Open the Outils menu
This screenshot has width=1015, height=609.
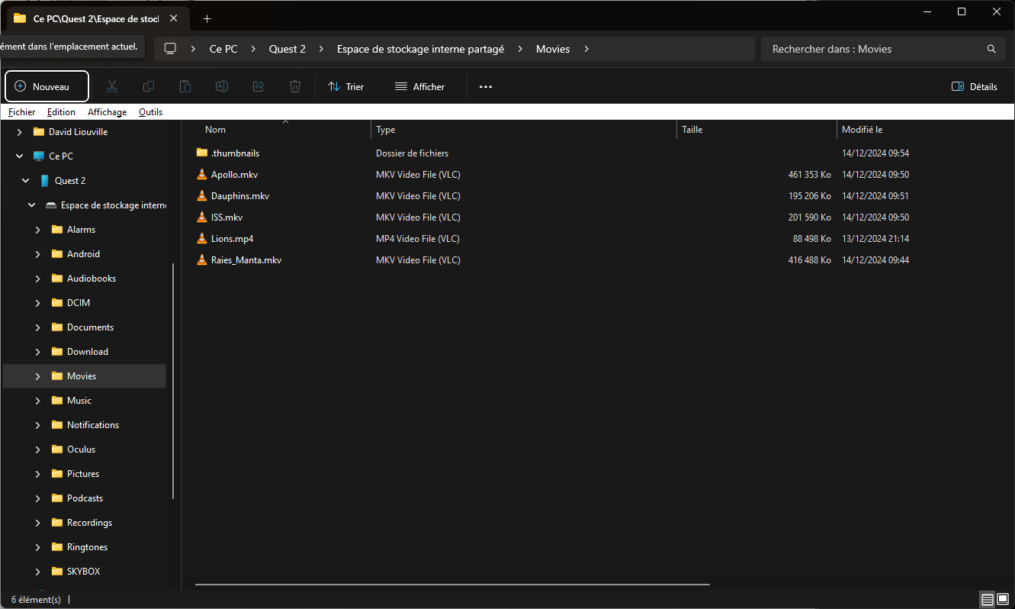pyautogui.click(x=150, y=112)
